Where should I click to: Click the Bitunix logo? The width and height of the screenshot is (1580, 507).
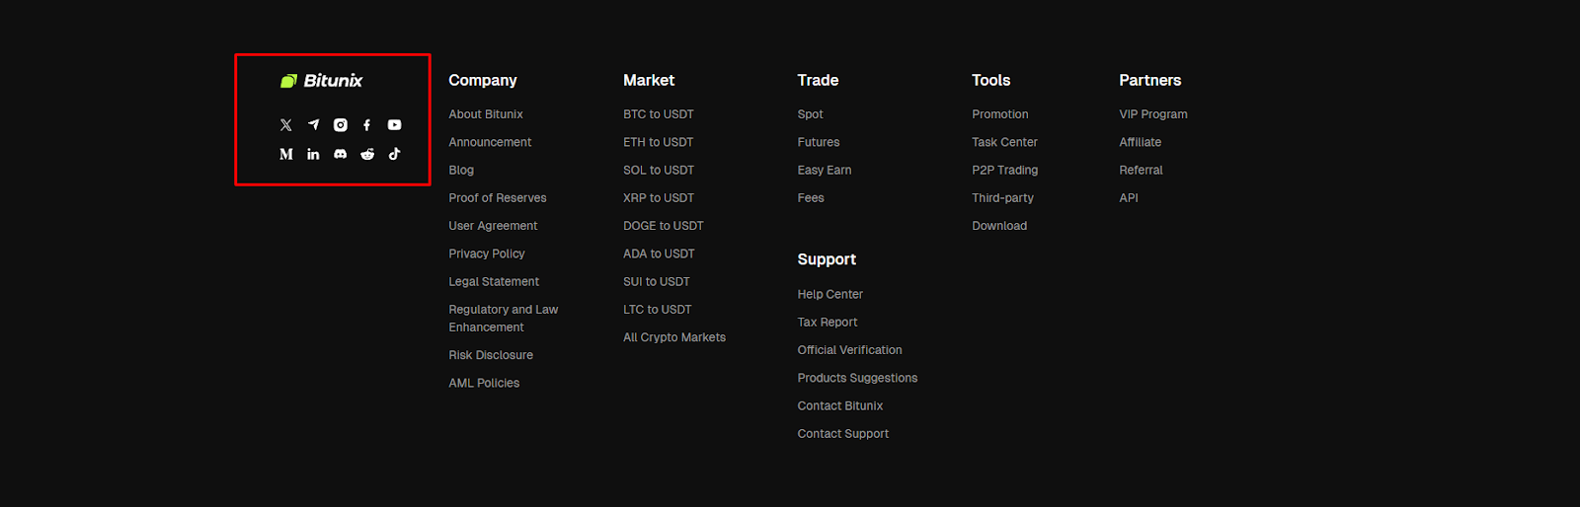click(322, 81)
